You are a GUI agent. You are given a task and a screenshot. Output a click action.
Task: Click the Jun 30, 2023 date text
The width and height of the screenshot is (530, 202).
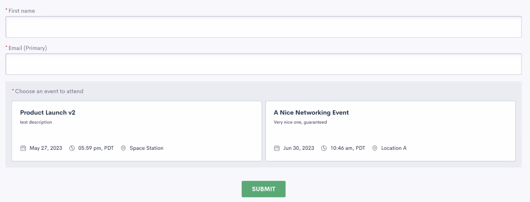click(x=299, y=148)
